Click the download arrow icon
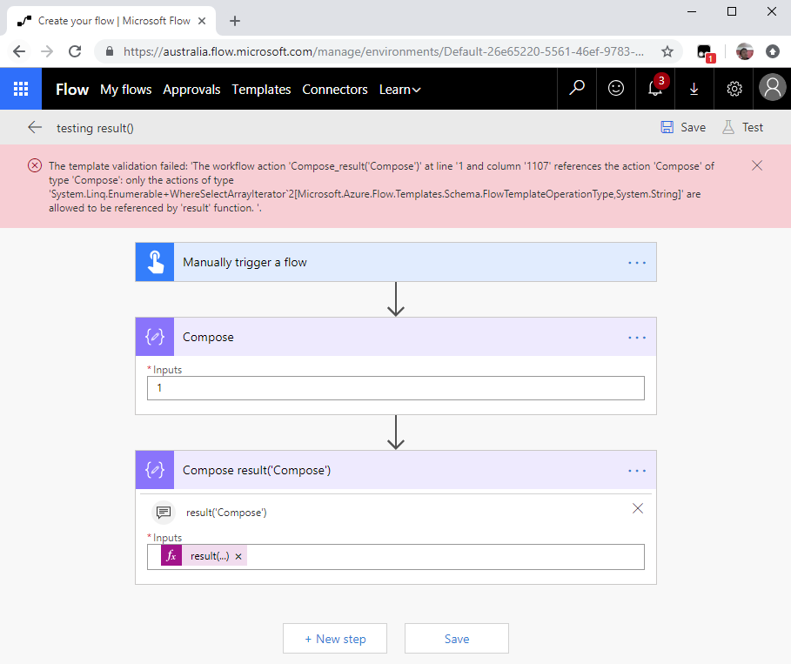791x664 pixels. point(694,89)
